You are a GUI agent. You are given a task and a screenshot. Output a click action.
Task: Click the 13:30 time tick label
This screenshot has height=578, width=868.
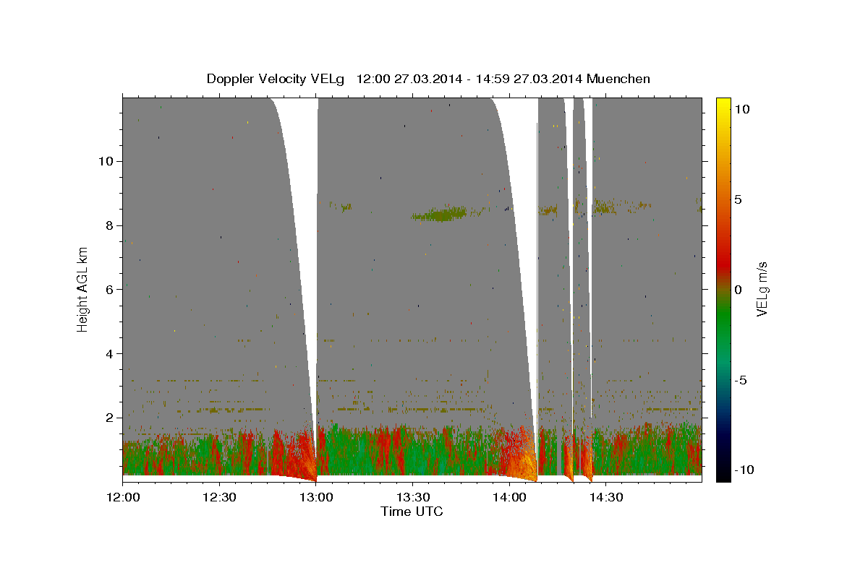(x=412, y=498)
